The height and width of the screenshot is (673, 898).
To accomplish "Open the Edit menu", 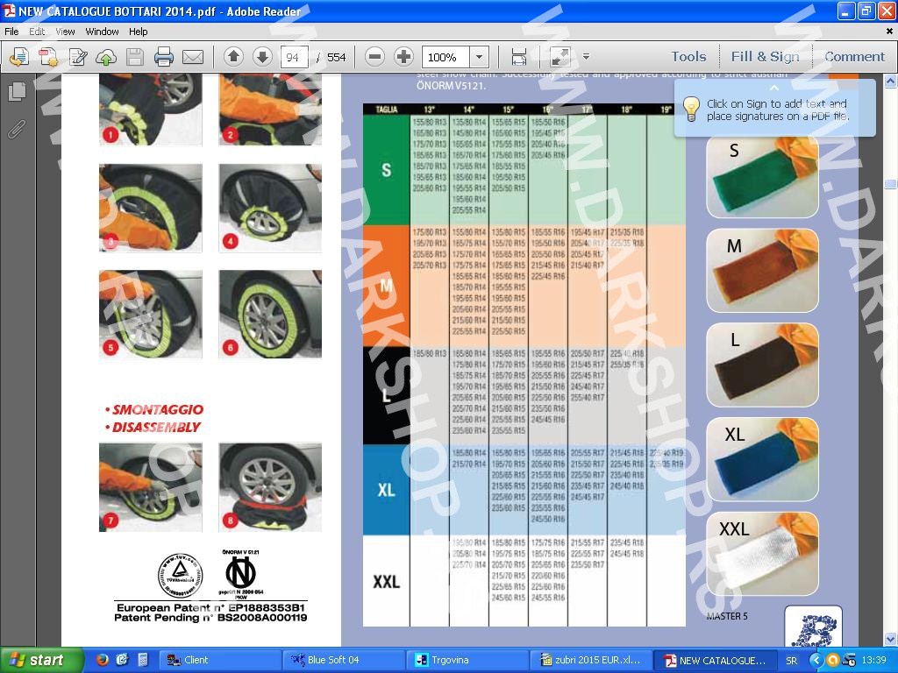I will (37, 32).
